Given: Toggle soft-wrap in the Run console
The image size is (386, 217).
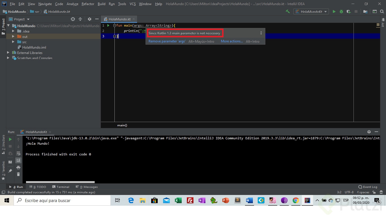Looking at the screenshot, I should tap(18, 153).
